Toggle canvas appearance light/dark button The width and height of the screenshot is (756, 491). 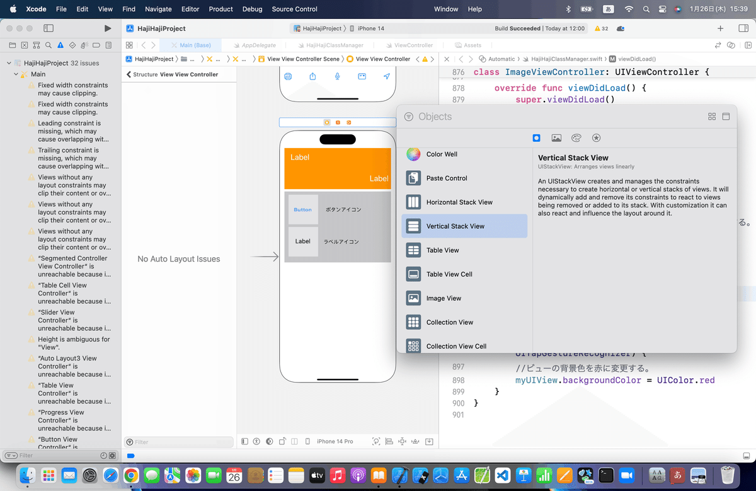tap(270, 442)
